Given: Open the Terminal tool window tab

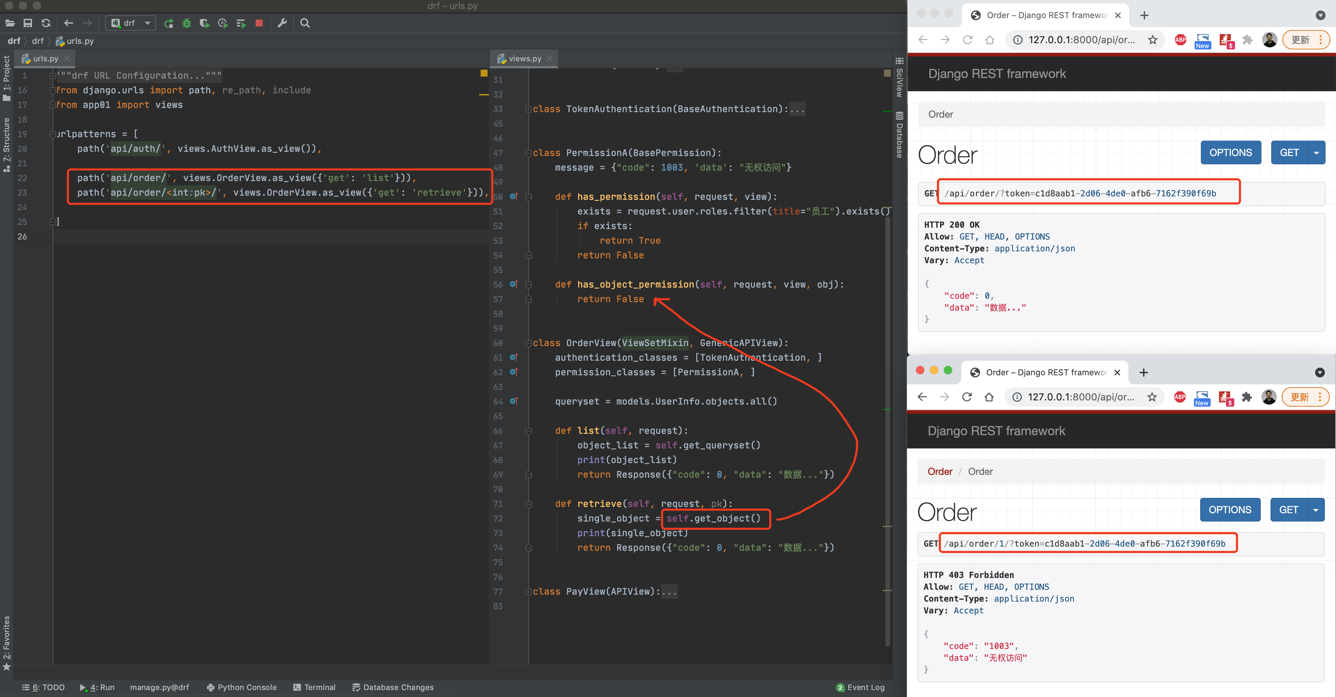Looking at the screenshot, I should click(314, 687).
